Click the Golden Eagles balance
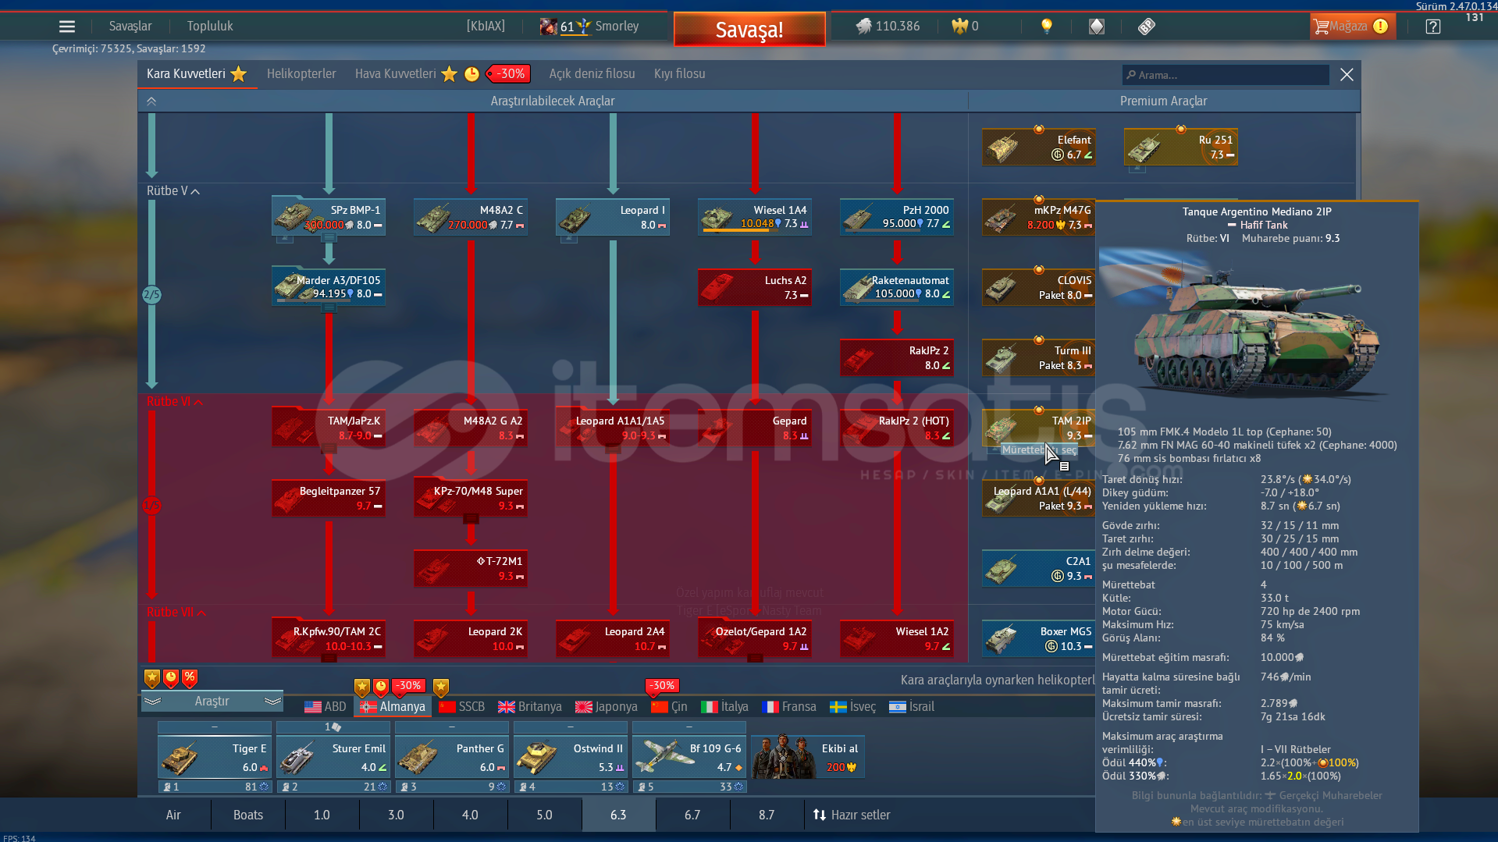 coord(966,27)
